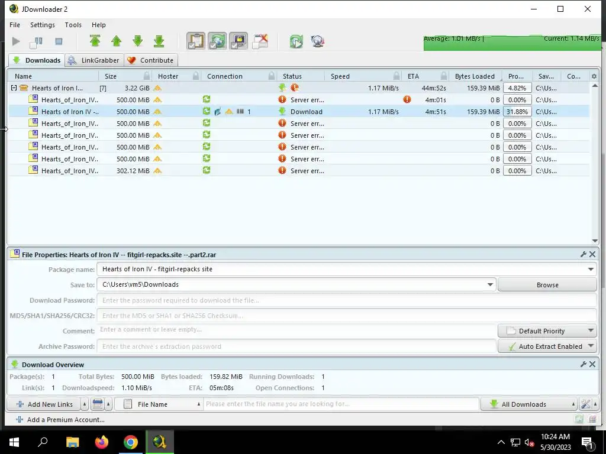
Task: Open the Tools menu
Action: click(x=73, y=25)
